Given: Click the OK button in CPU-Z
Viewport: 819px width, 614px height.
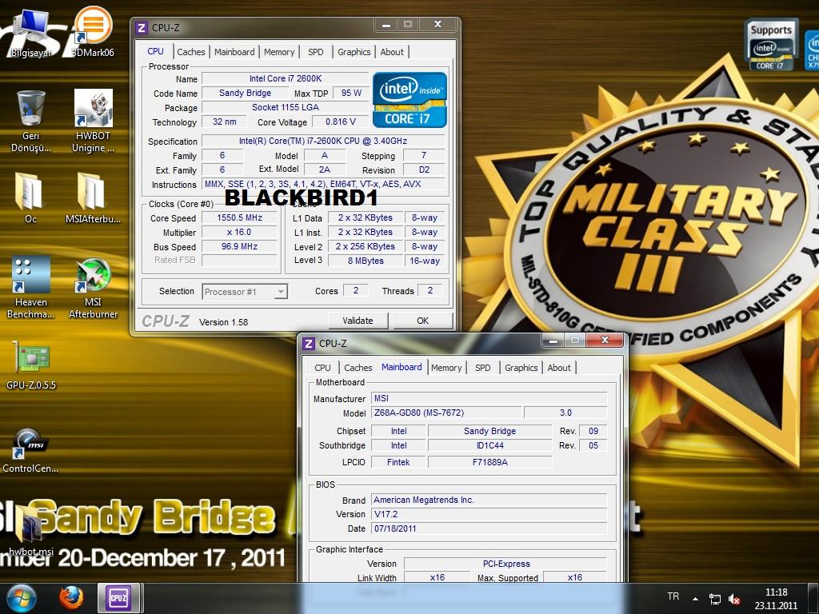Looking at the screenshot, I should coord(422,321).
